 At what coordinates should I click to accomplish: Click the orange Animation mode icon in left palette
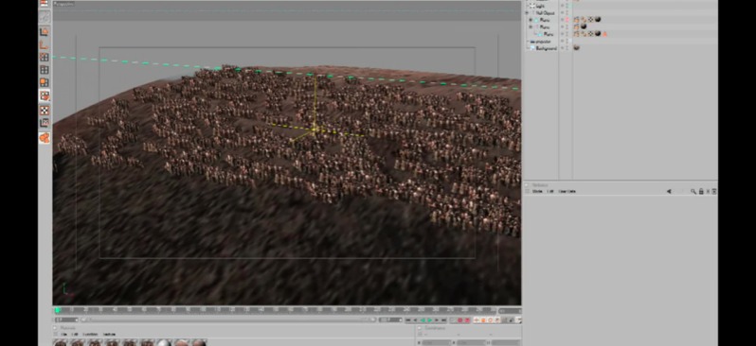coord(45,138)
